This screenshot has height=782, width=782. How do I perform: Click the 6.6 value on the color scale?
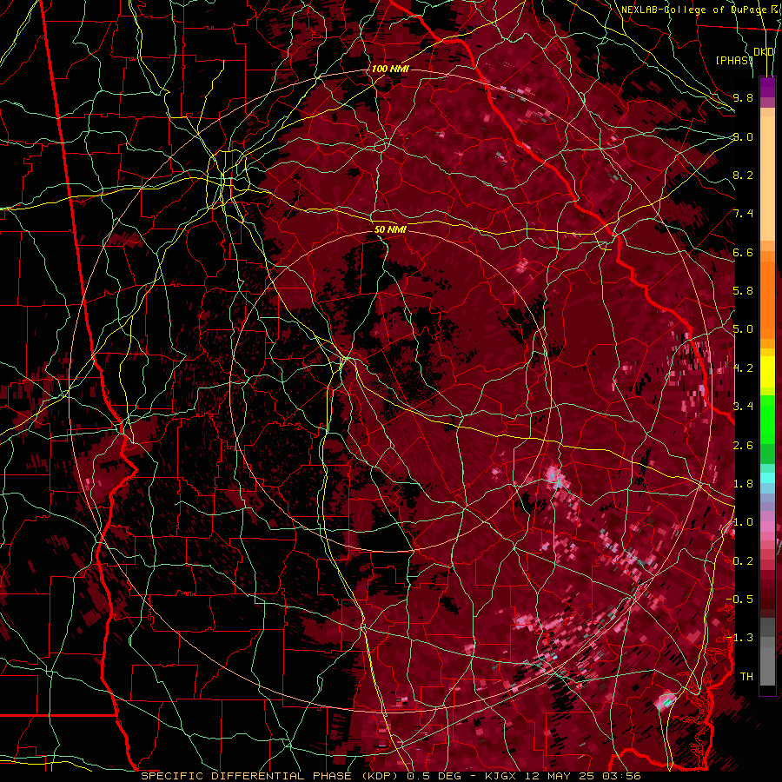pyautogui.click(x=743, y=252)
